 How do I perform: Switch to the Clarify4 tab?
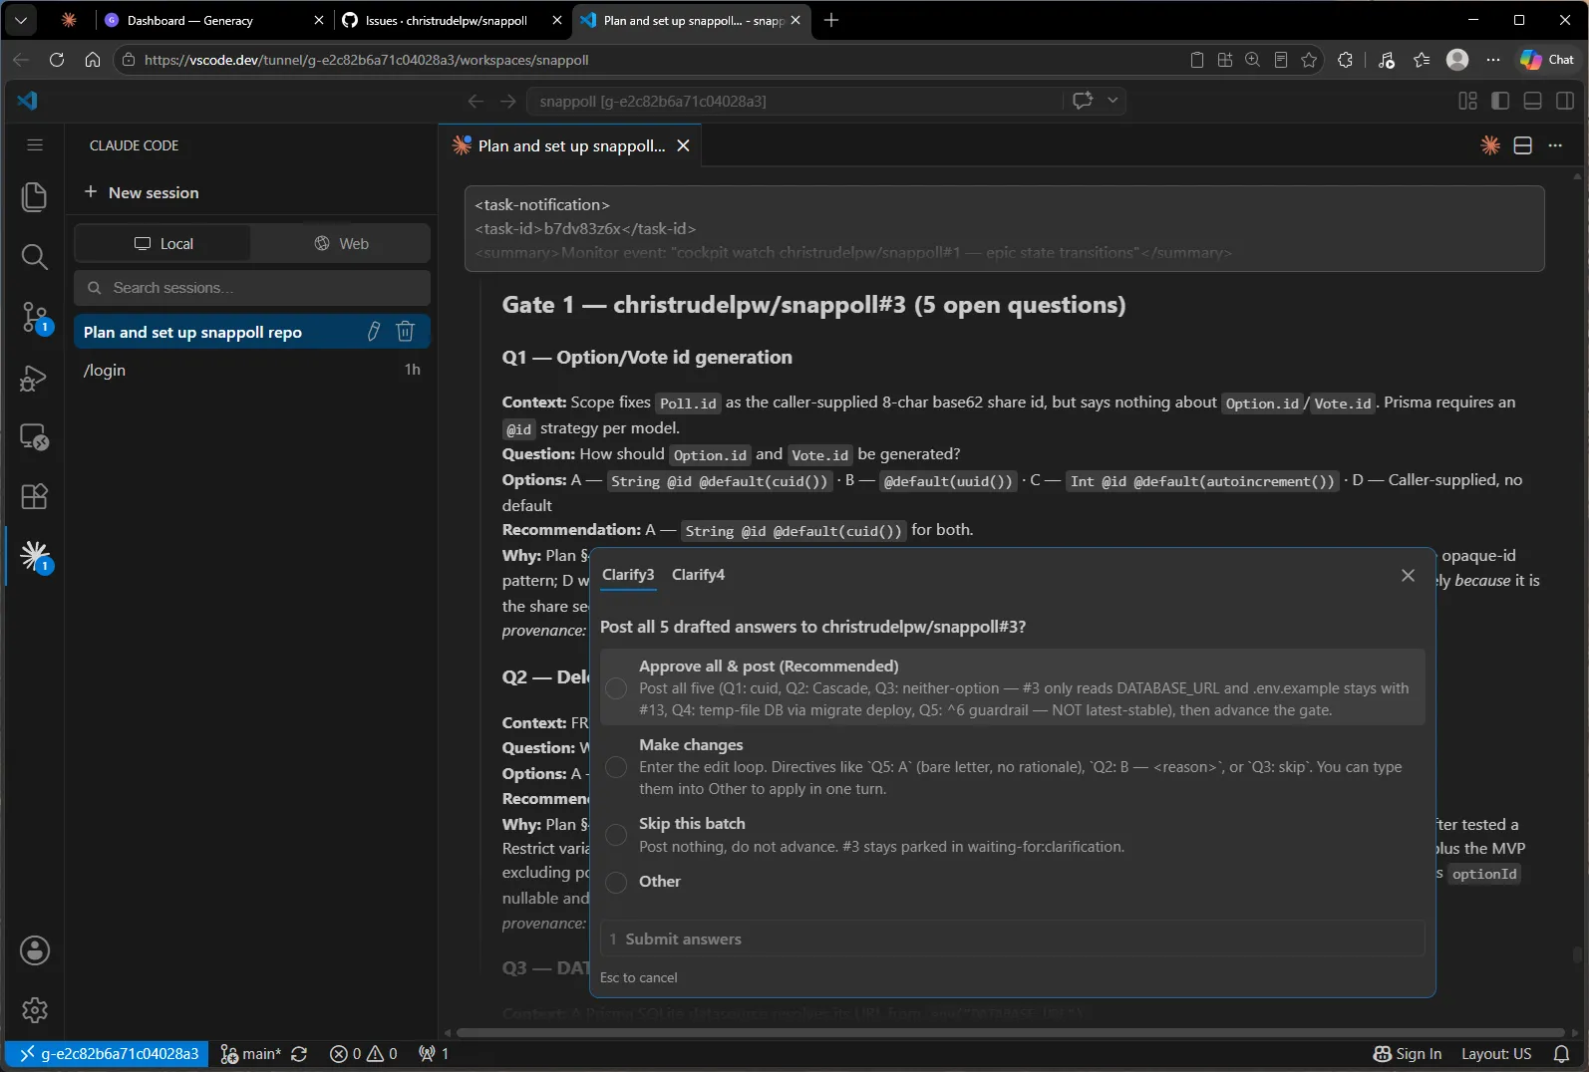tap(698, 575)
